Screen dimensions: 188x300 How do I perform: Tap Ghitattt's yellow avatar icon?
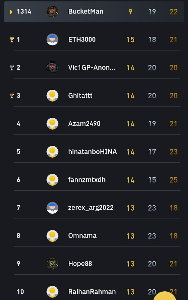[x=52, y=96]
